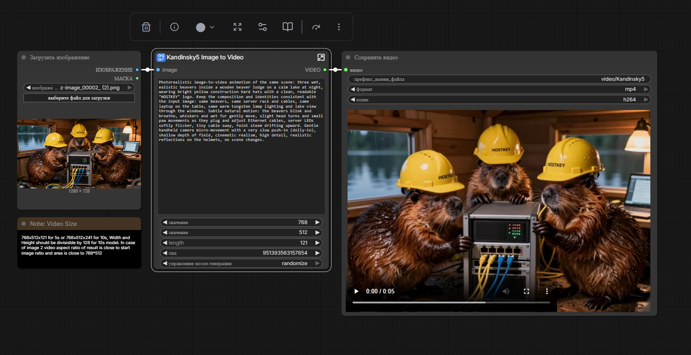Collapse the Сохранить видео node via its dot

(x=348, y=57)
